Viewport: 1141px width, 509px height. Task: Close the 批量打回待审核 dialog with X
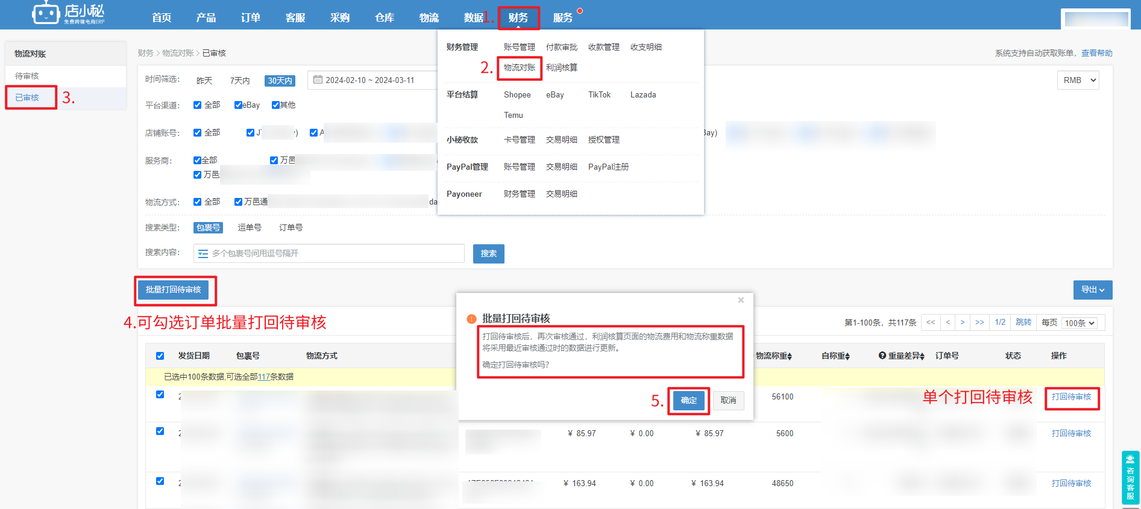coord(741,300)
